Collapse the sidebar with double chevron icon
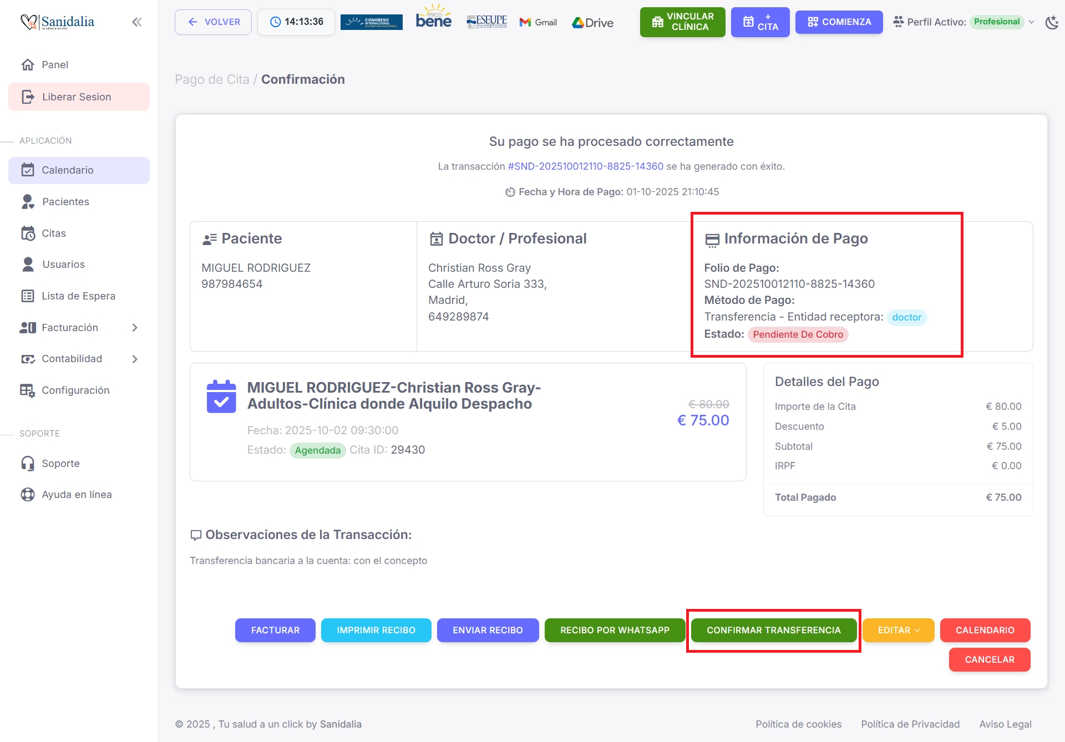The image size is (1065, 742). pos(137,22)
